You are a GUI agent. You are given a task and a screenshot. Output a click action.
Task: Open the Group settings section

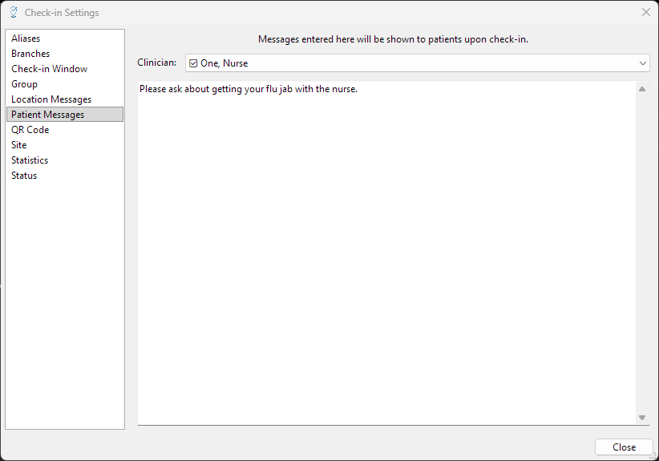click(x=24, y=84)
